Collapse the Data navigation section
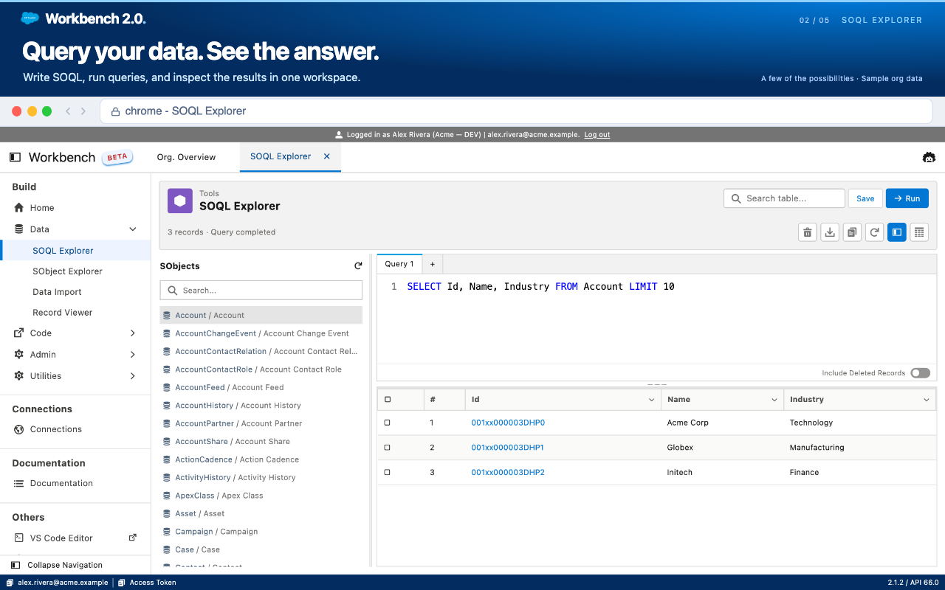Viewport: 945px width, 590px height. coord(133,229)
